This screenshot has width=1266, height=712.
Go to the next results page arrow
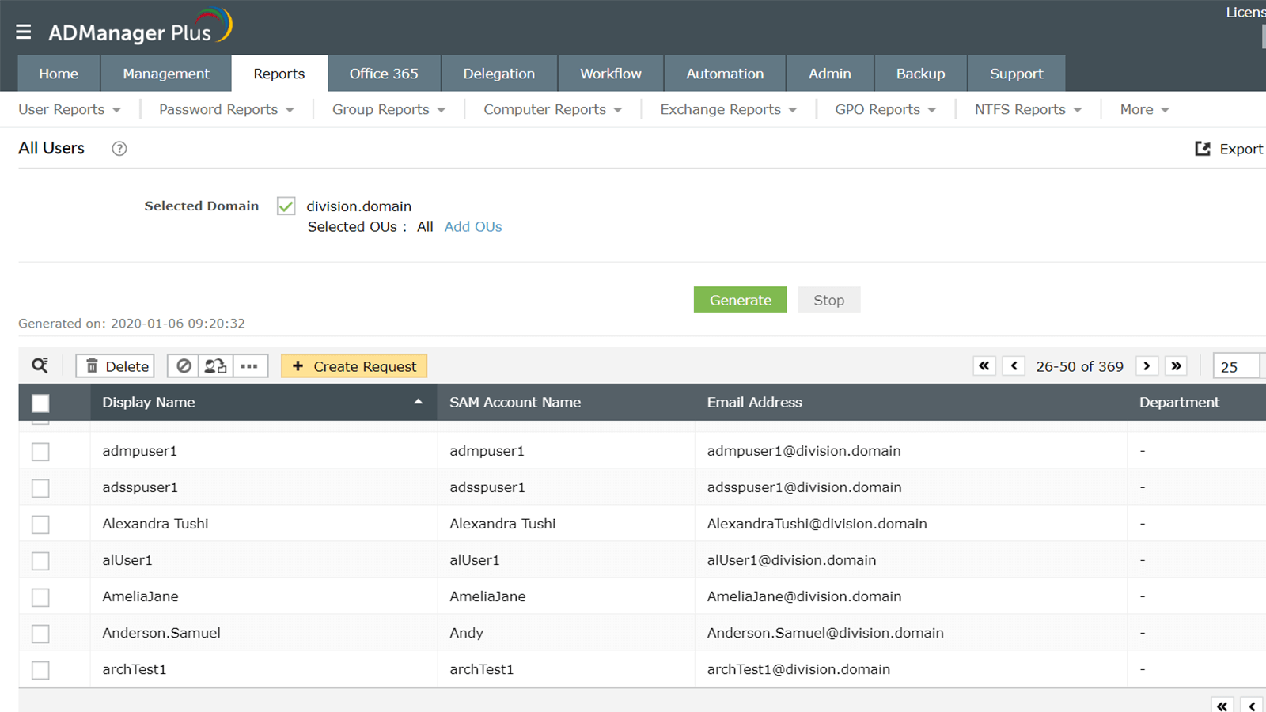[x=1147, y=365]
